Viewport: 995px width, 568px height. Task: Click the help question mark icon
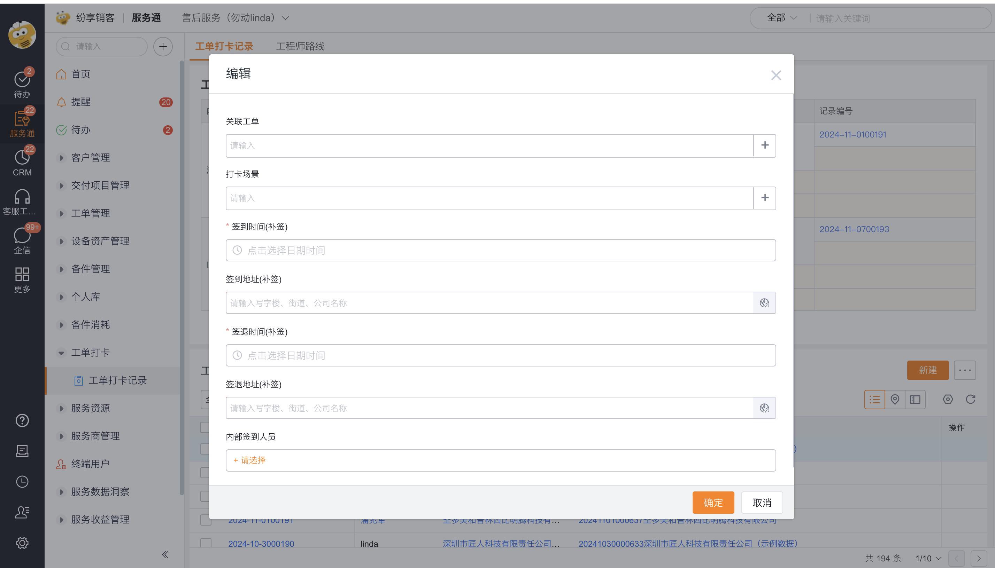coord(22,420)
